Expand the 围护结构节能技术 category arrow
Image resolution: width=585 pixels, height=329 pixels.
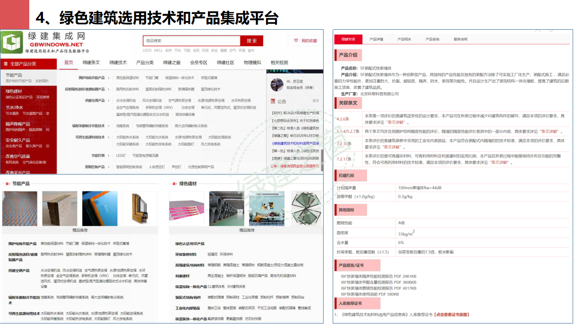click(109, 78)
